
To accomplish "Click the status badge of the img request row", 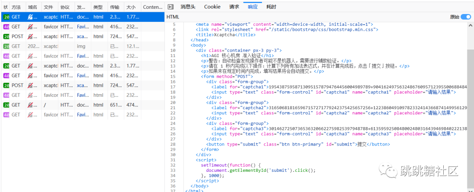I will pos(6,46).
